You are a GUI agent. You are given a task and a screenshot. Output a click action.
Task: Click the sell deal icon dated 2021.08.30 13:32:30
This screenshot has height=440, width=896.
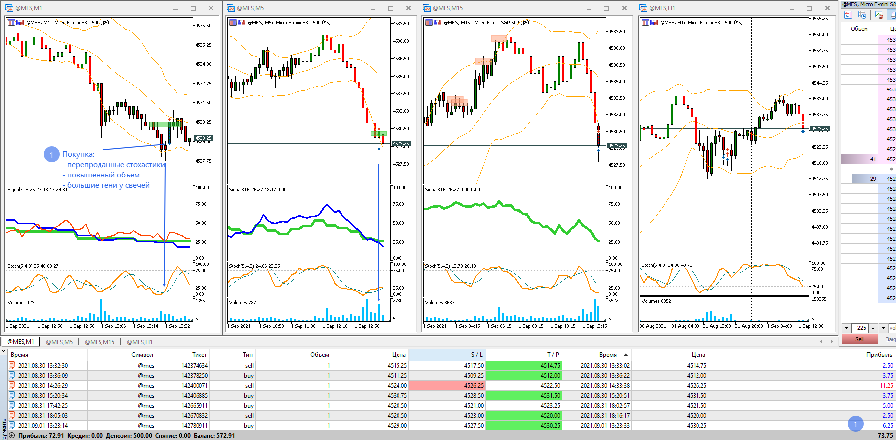(x=12, y=365)
